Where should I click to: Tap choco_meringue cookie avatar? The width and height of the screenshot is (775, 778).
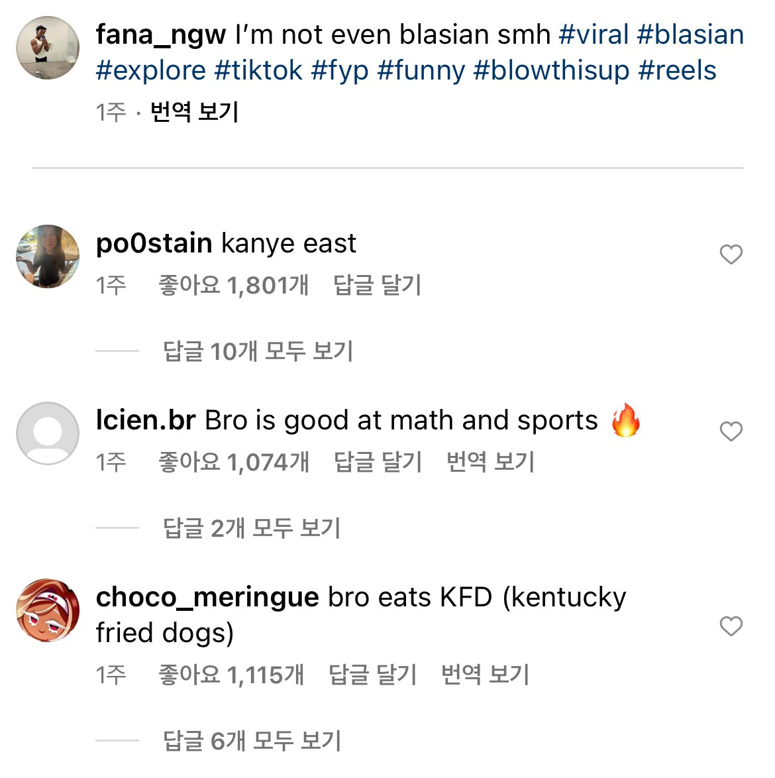pos(48,610)
